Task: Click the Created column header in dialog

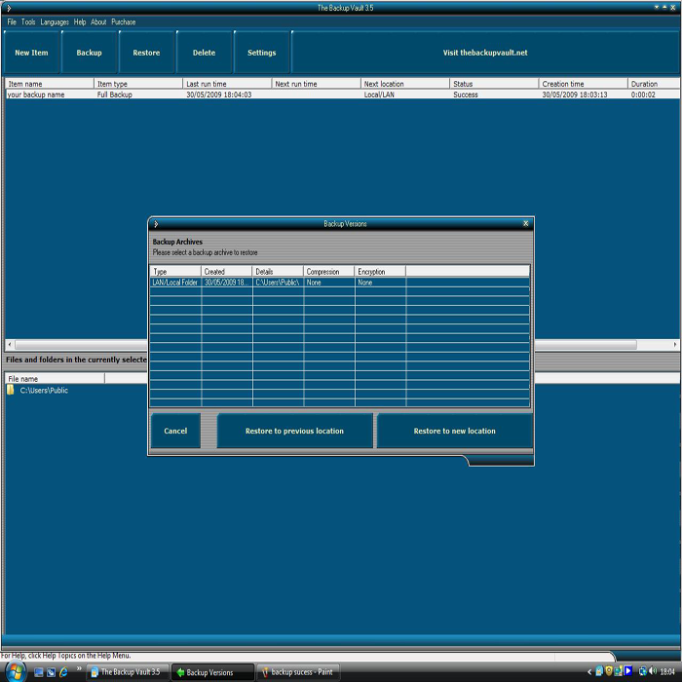Action: 226,272
